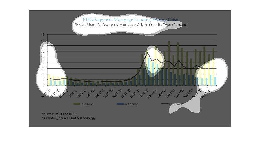This screenshot has width=260, height=152.
Task: Click the x-axis label "2003 Q1"
Action: coord(46,94)
